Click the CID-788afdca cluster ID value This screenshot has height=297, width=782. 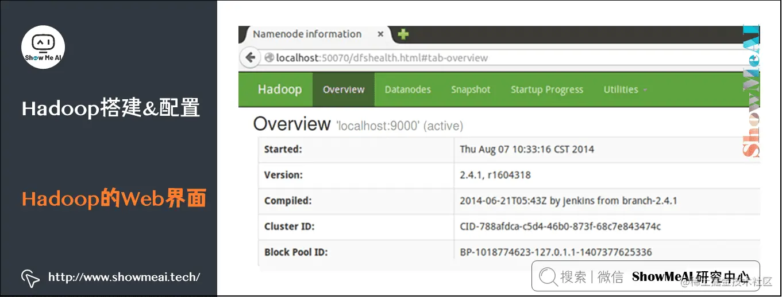click(x=560, y=226)
